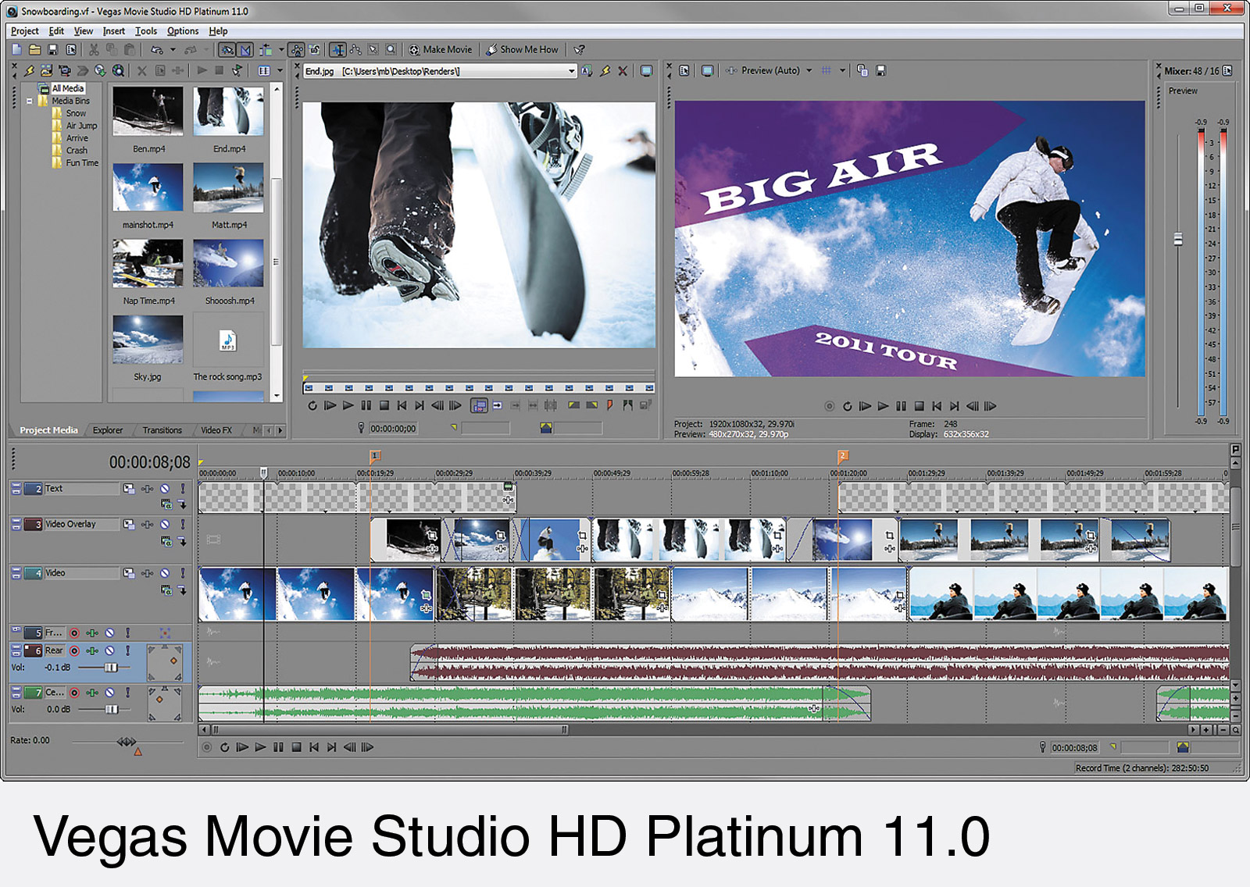
Task: Minimize Video Overlay track height button
Action: [16, 522]
